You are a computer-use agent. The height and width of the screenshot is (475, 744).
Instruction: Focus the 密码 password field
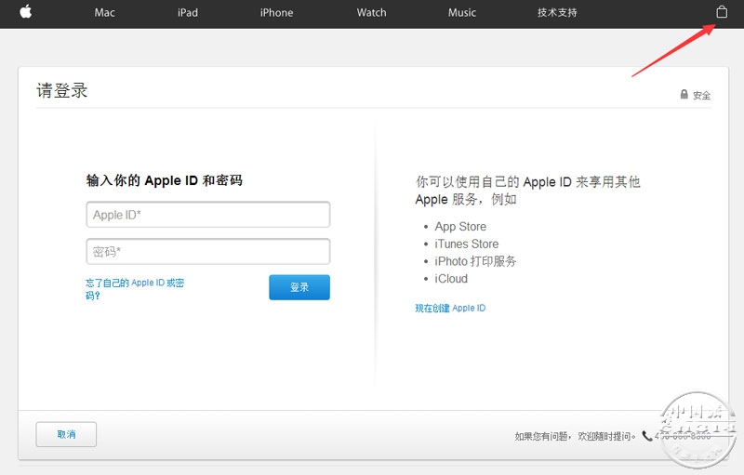pyautogui.click(x=207, y=251)
